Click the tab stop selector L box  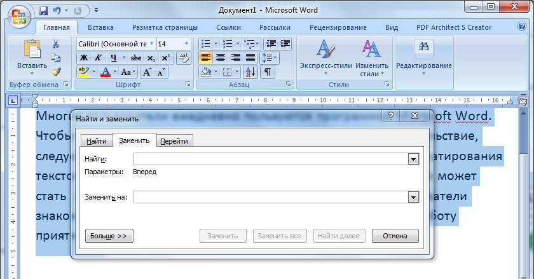[13, 100]
